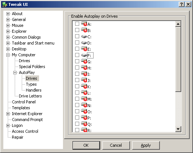Click the Q: drive icon

pos(84,124)
